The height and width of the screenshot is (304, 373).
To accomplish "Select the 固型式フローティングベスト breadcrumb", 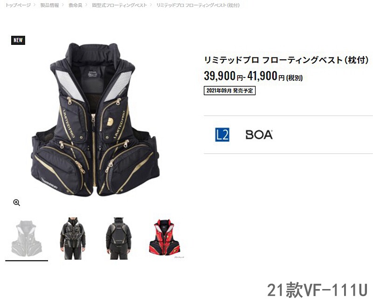I will point(119,5).
